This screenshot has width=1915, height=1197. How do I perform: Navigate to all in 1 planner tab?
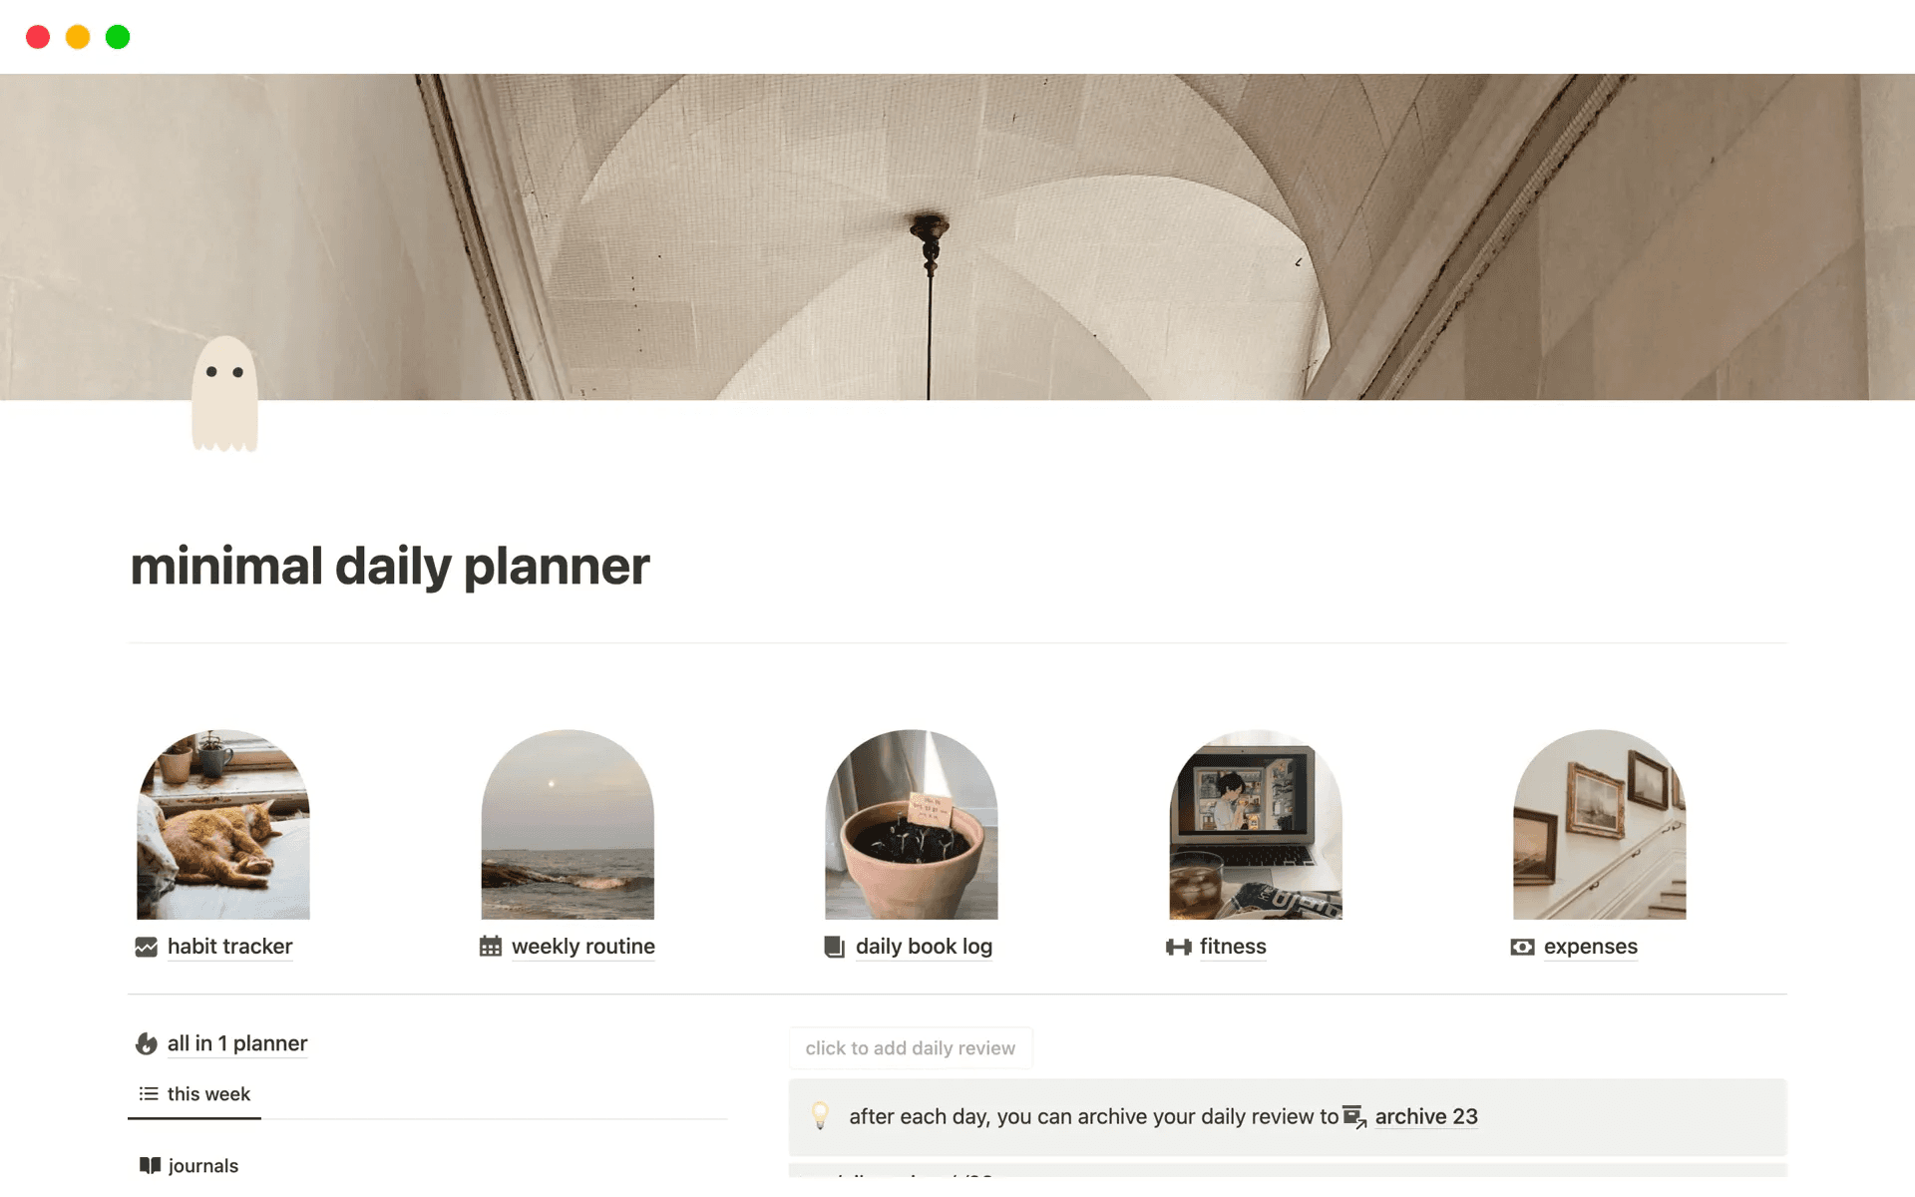click(219, 1042)
